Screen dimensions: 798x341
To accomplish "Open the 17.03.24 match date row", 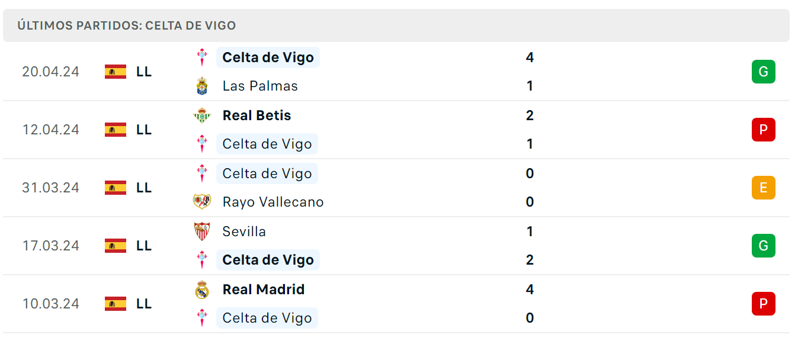I will click(x=396, y=246).
